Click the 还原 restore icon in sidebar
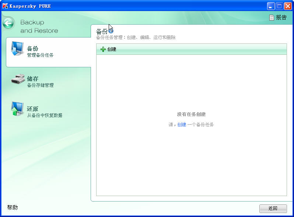 (x=17, y=109)
